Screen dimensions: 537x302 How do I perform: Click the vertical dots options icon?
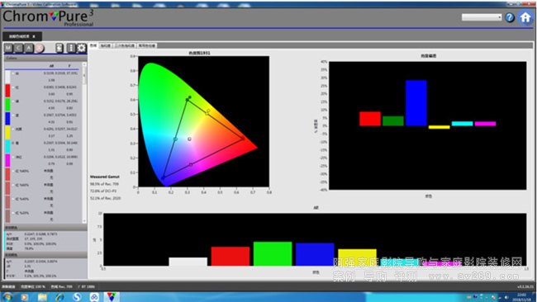pos(71,48)
